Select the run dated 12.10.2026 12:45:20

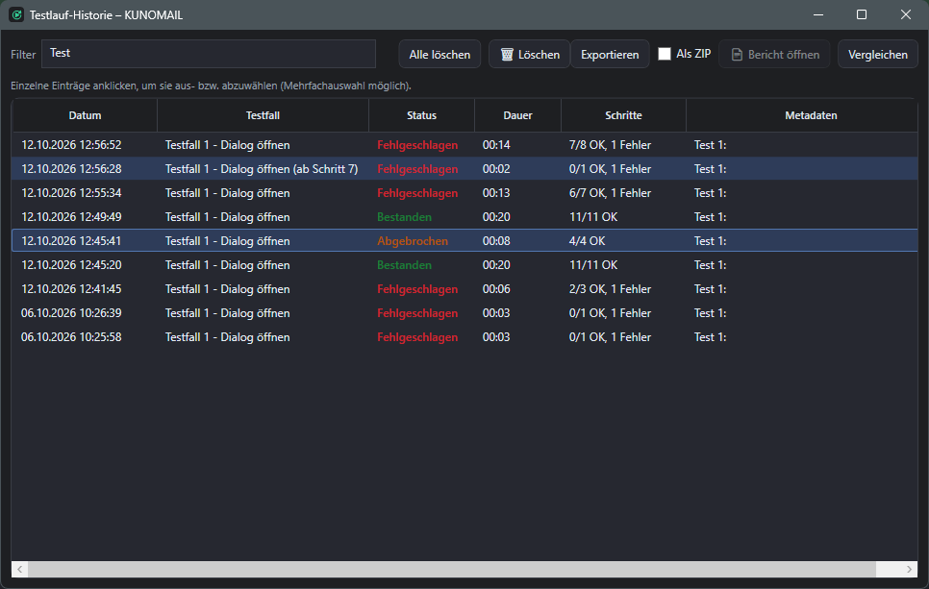click(x=464, y=264)
